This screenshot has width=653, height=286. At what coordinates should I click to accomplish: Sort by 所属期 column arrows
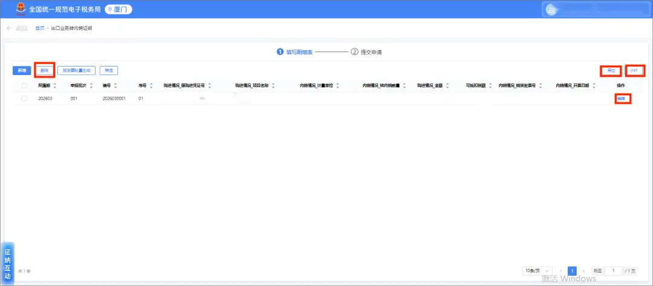tap(54, 85)
